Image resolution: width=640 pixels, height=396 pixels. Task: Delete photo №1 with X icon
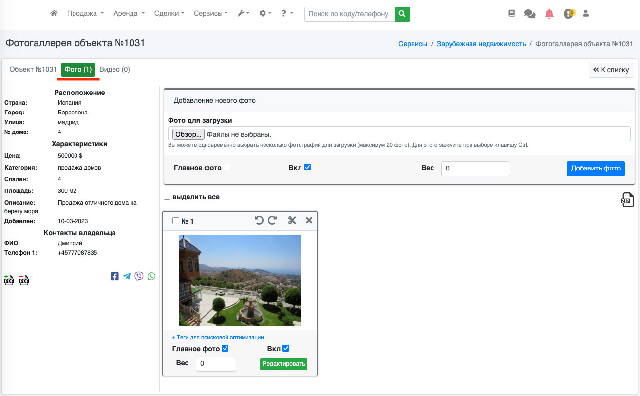click(309, 221)
